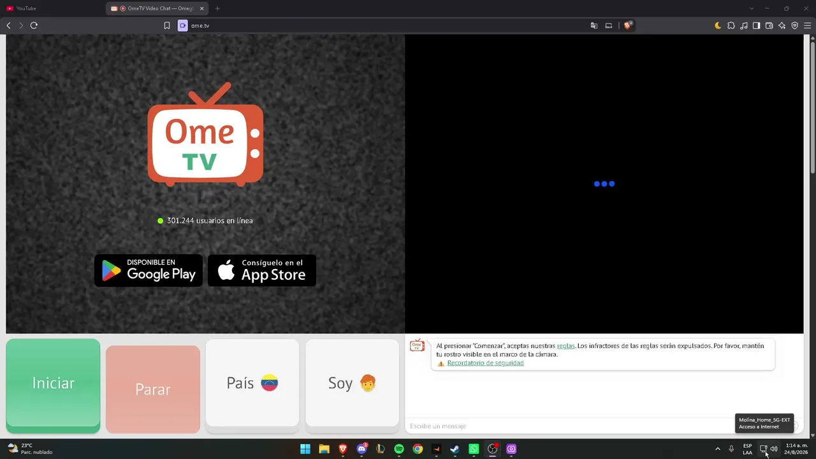
Task: Click the microphone tray icon
Action: pos(731,449)
